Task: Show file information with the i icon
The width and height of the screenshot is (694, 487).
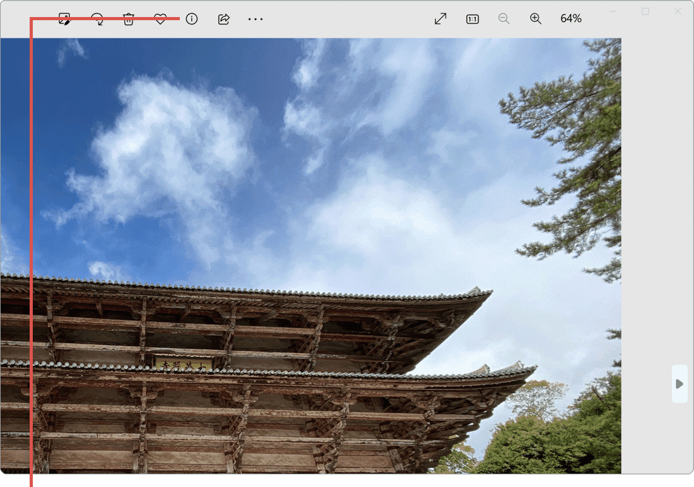Action: [x=191, y=19]
